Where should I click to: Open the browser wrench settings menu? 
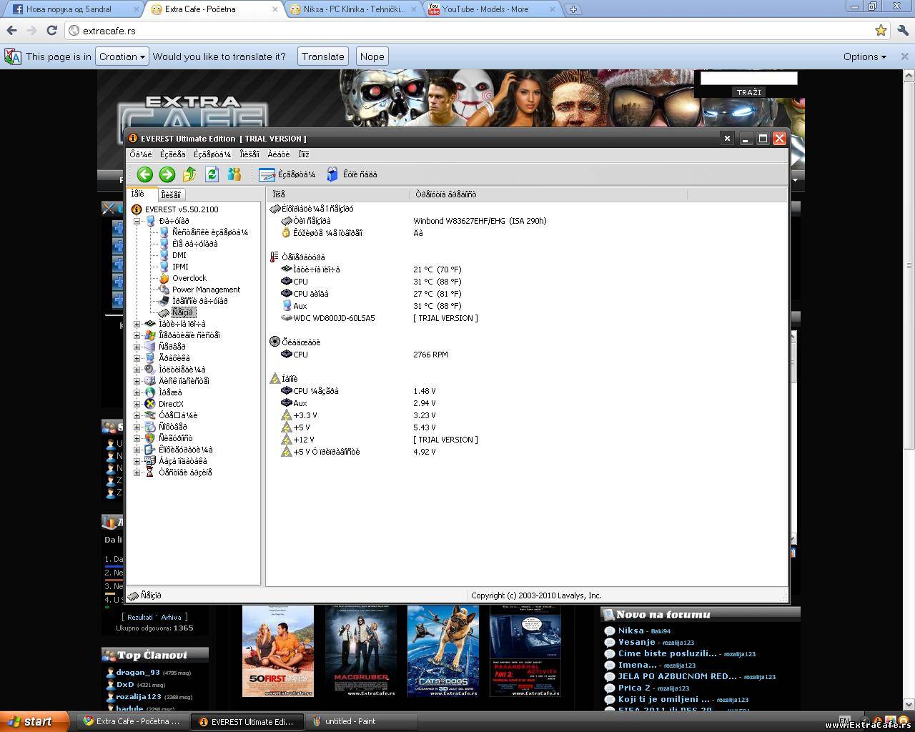click(902, 31)
